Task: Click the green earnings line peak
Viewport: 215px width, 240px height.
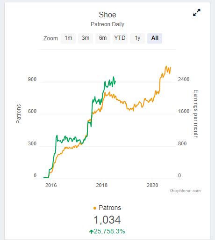Action: point(114,77)
